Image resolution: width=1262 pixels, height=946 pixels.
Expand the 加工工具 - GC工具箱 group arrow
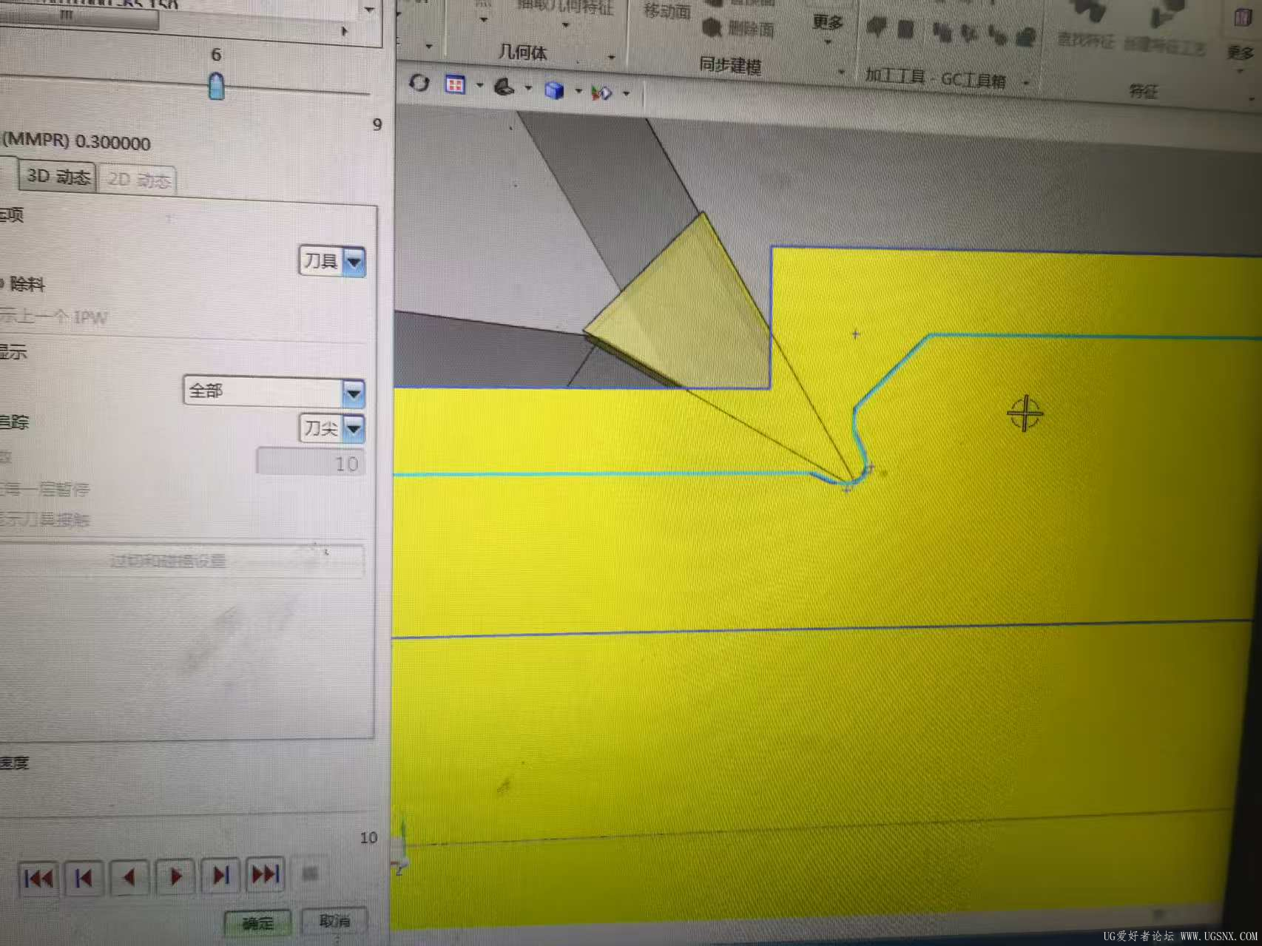point(1026,82)
